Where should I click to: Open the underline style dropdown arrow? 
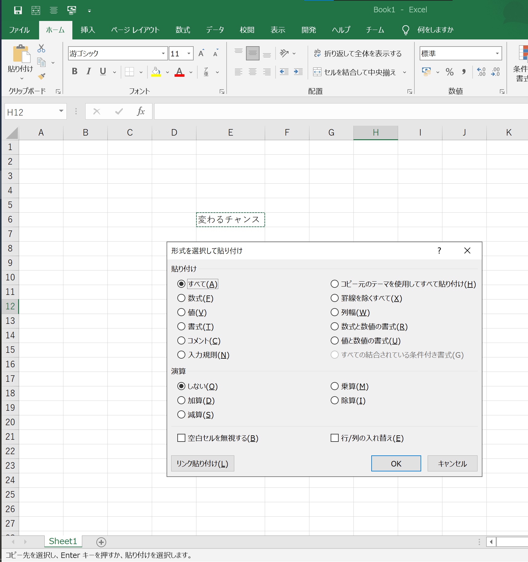tap(115, 72)
